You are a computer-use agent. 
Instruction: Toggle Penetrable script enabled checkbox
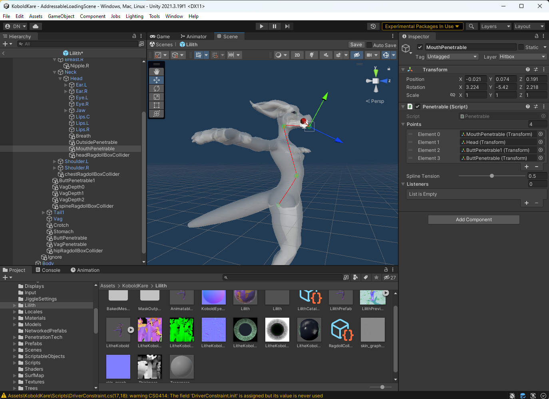(x=418, y=106)
